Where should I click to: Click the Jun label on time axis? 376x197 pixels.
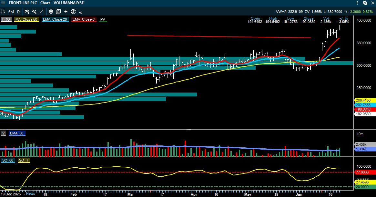pos(299,194)
